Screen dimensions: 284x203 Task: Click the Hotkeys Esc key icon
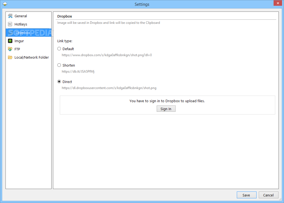(10, 24)
